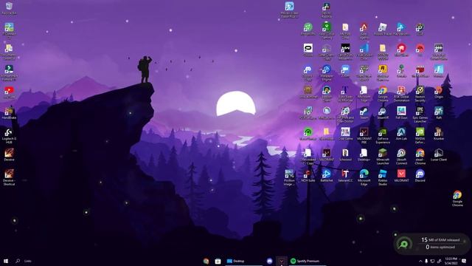Open the notification center icon
The height and width of the screenshot is (266, 472).
click(464, 261)
